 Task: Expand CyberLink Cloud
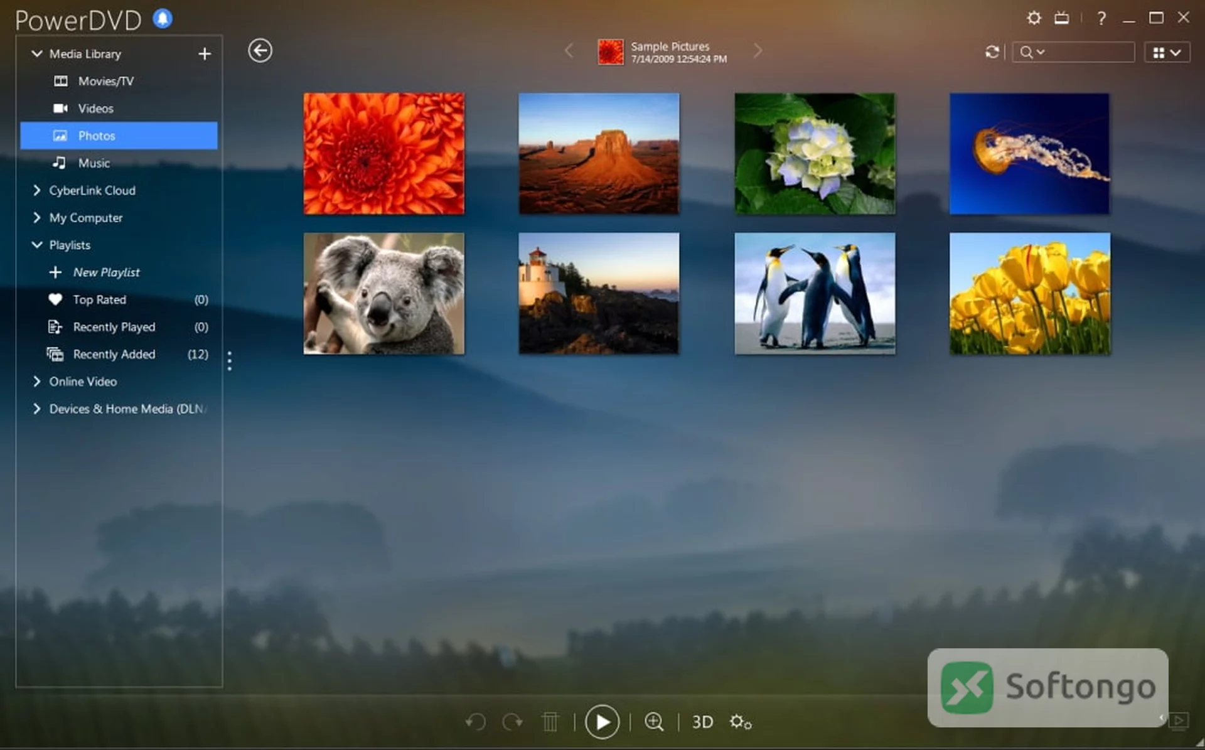(36, 190)
